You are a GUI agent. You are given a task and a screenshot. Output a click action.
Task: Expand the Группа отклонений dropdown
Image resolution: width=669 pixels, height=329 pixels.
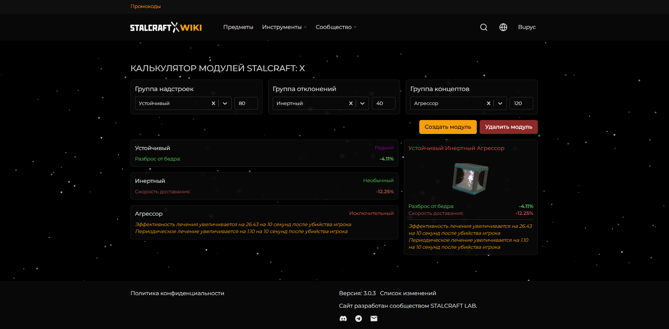coord(362,103)
